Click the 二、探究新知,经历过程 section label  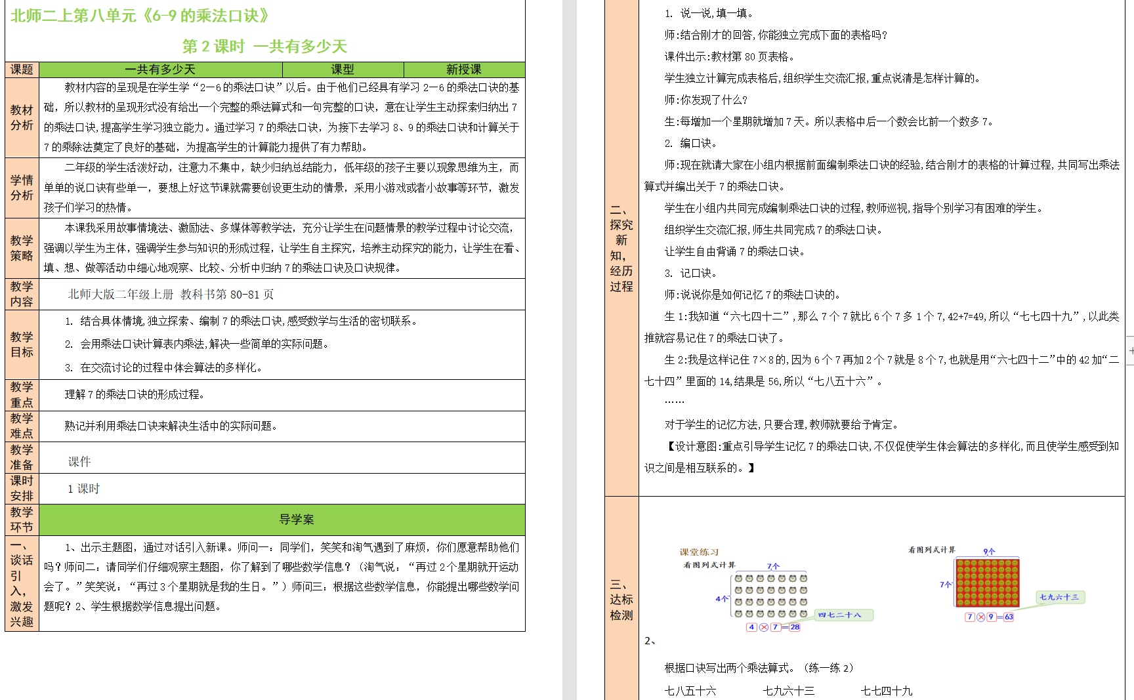[x=621, y=248]
